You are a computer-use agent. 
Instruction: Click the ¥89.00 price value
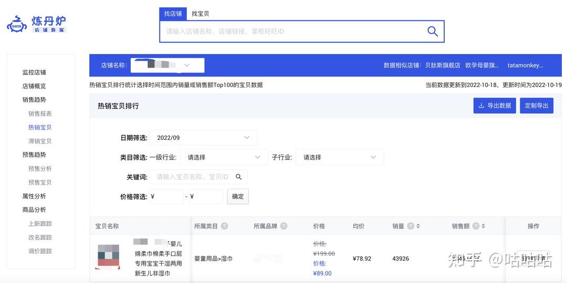[x=322, y=273]
